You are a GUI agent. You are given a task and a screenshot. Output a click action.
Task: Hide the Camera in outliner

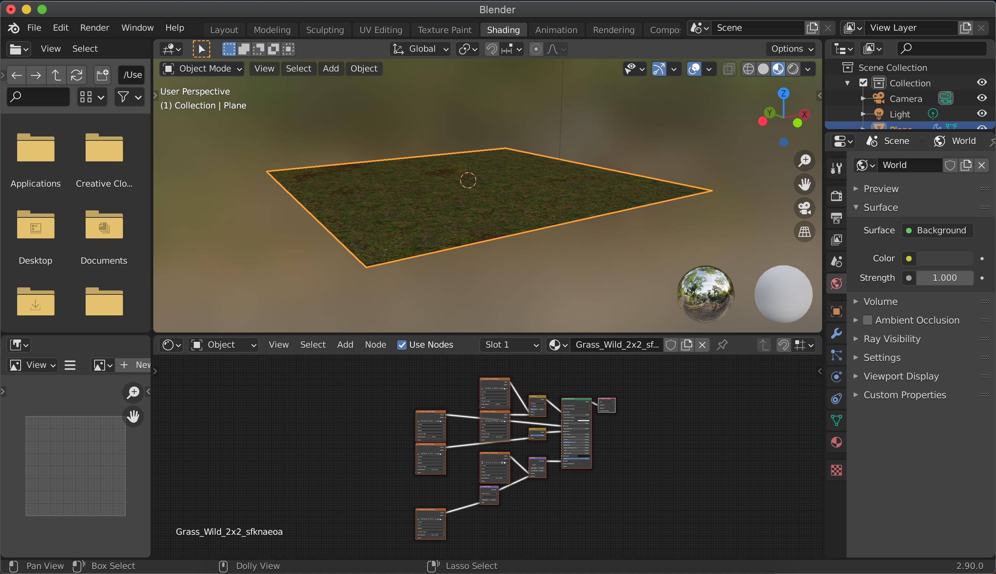(982, 98)
